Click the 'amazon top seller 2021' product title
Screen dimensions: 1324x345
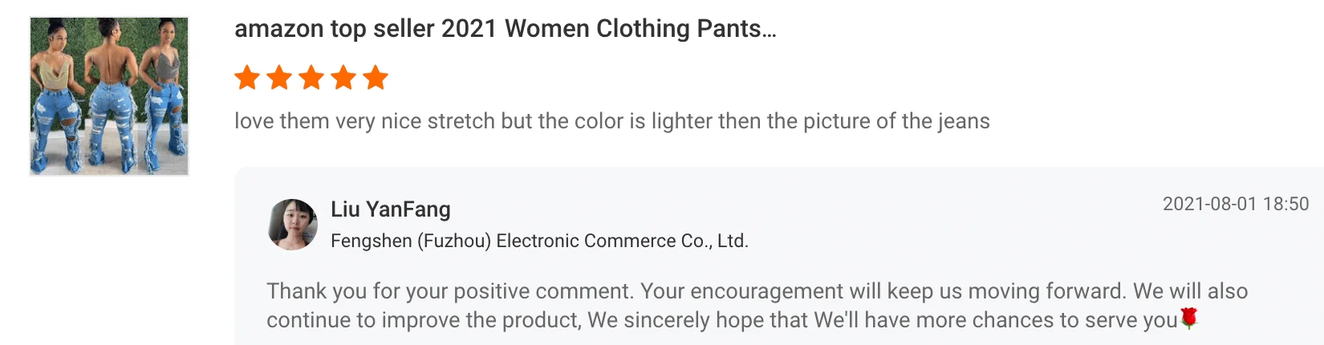click(x=504, y=29)
